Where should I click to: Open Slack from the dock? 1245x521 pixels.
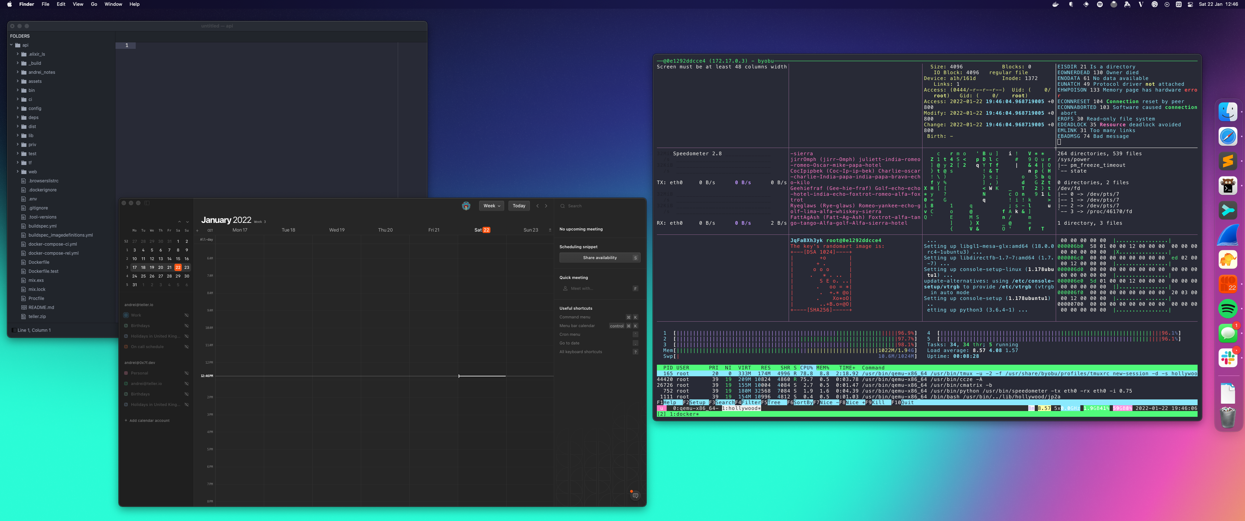point(1228,357)
